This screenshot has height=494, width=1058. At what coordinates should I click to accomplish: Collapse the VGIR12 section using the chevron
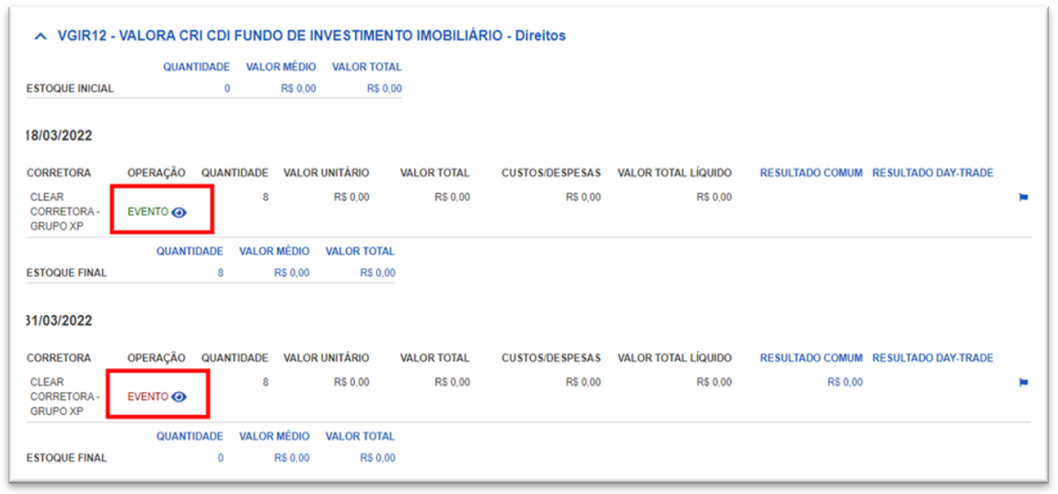coord(40,36)
